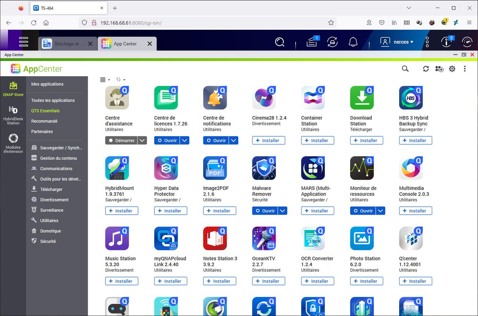The image size is (478, 316).
Task: Click the Photo Station app icon
Action: coord(362,238)
